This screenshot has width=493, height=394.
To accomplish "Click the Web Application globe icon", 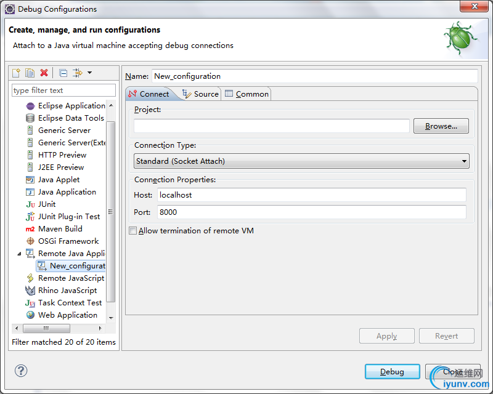I will point(30,315).
